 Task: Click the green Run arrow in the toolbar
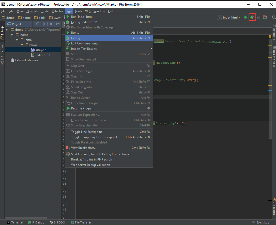246,17
